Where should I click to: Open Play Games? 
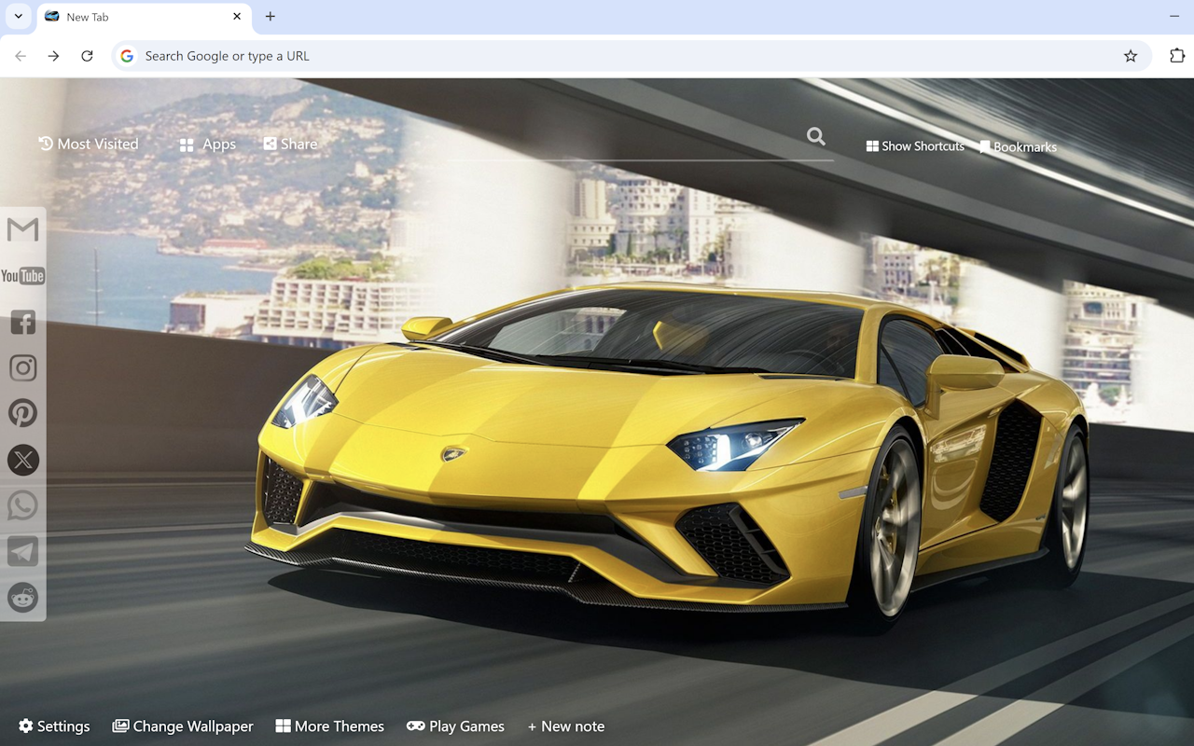[x=455, y=725]
